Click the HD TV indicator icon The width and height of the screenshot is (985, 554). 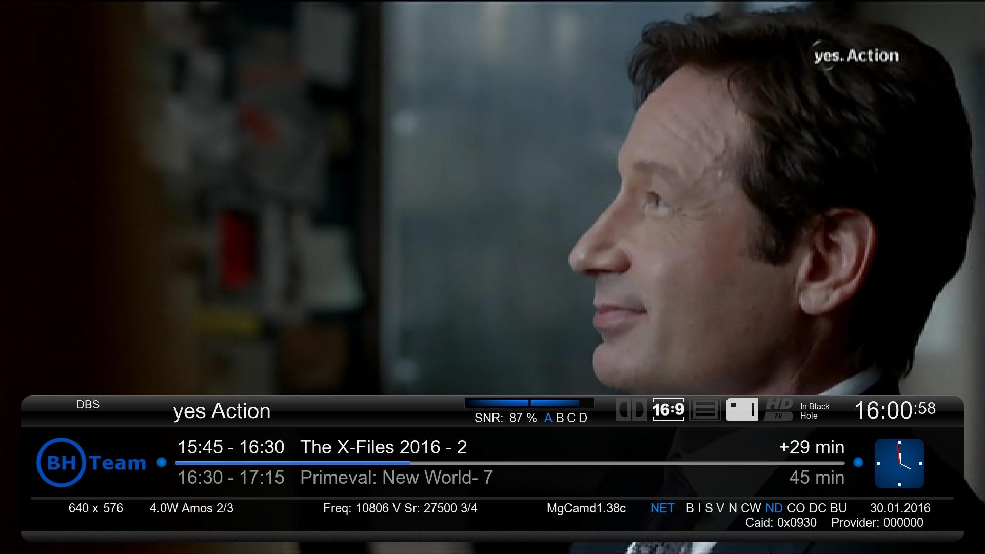coord(779,409)
